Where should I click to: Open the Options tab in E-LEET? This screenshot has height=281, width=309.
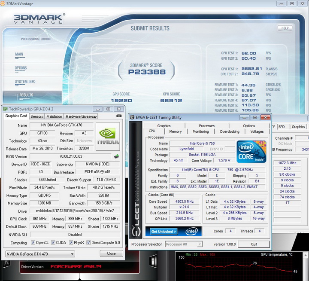click(x=249, y=126)
